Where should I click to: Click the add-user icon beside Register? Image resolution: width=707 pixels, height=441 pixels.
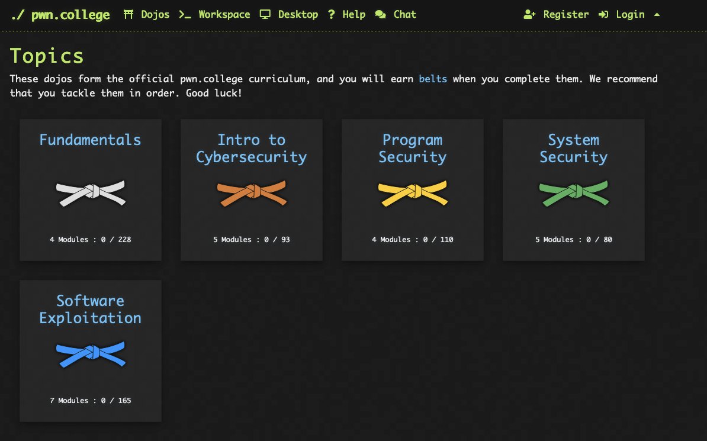point(529,14)
